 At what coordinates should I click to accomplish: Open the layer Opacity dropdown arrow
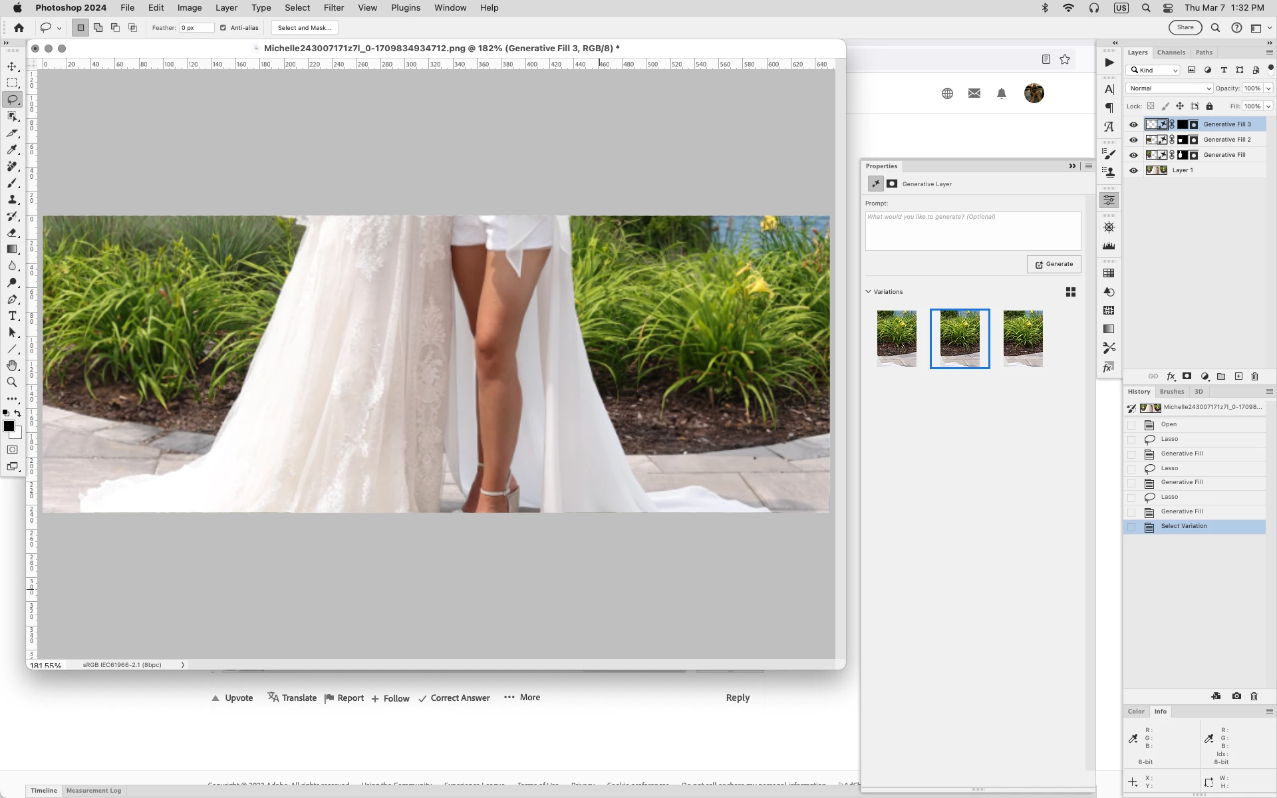1268,88
